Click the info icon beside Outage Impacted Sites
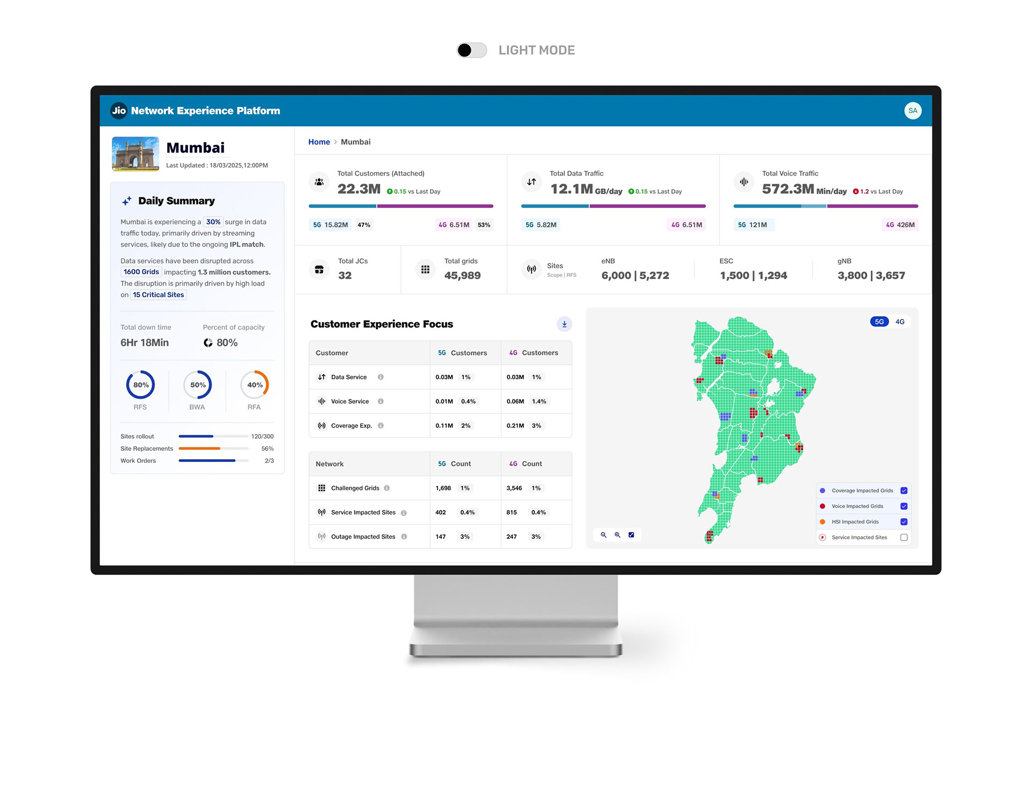The image size is (1032, 786). (x=404, y=537)
